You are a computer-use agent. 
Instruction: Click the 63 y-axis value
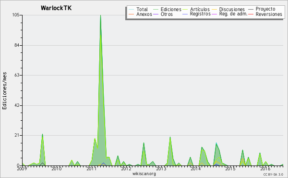click(x=17, y=75)
